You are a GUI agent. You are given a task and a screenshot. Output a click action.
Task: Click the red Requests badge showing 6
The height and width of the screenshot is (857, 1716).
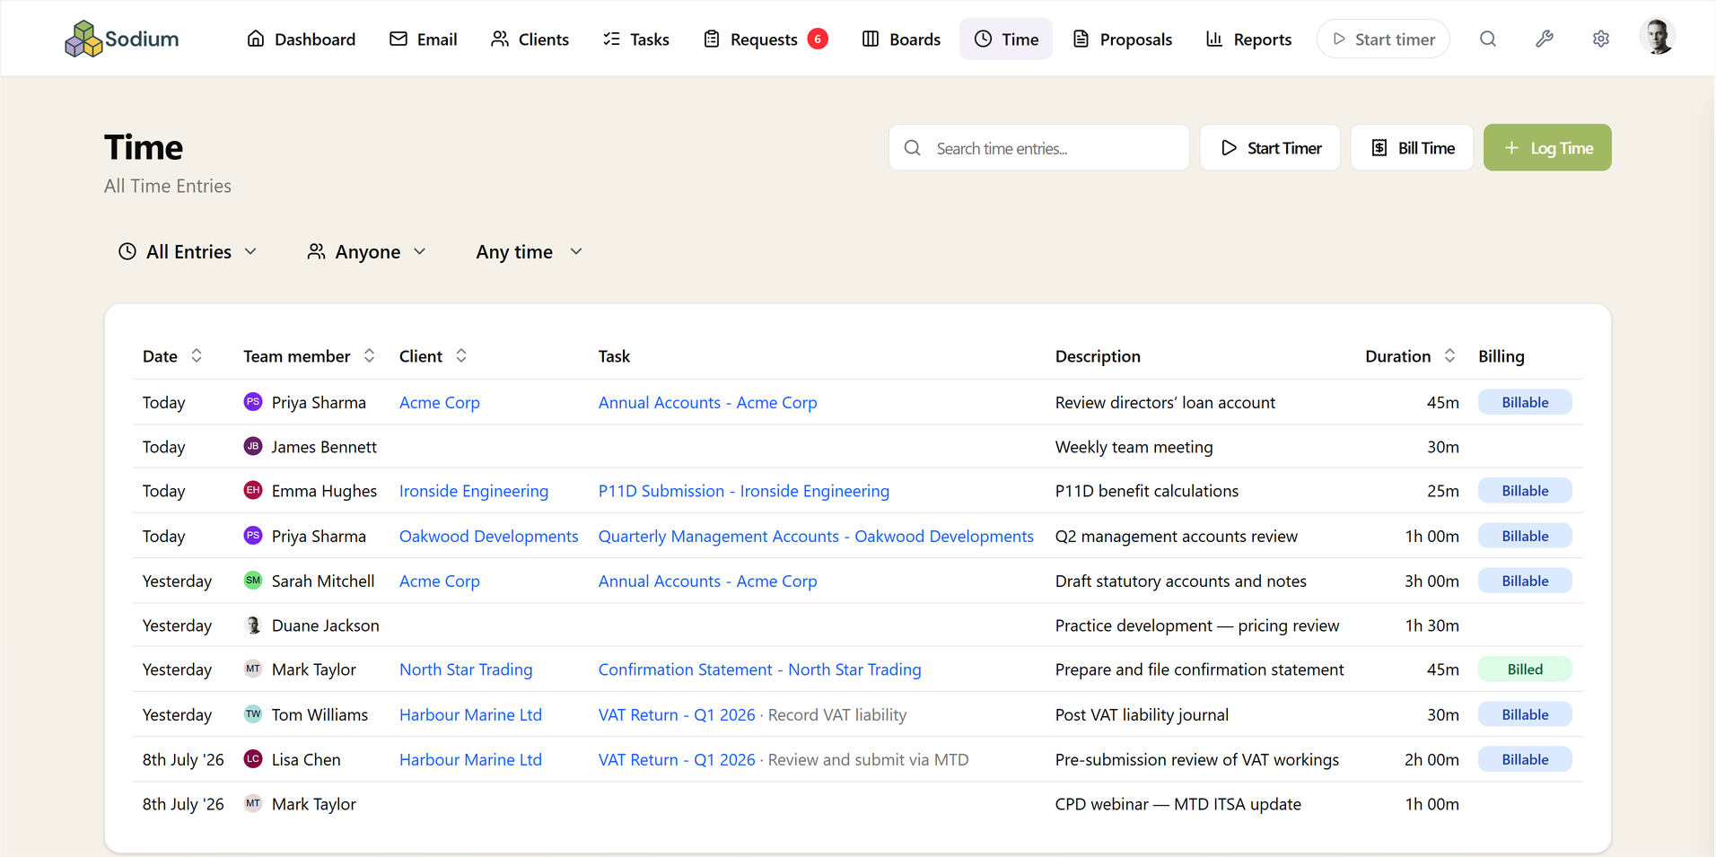point(818,39)
